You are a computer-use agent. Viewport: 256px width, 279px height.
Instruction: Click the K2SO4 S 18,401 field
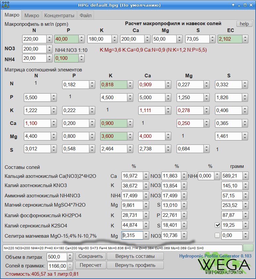tap(171, 225)
